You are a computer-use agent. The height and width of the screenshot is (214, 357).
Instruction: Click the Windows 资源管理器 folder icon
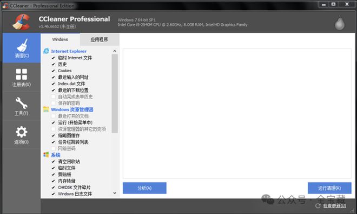(46, 109)
